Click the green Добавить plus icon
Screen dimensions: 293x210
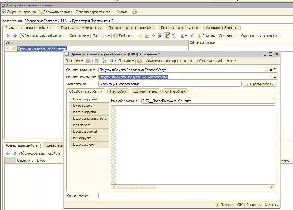[x=116, y=36]
